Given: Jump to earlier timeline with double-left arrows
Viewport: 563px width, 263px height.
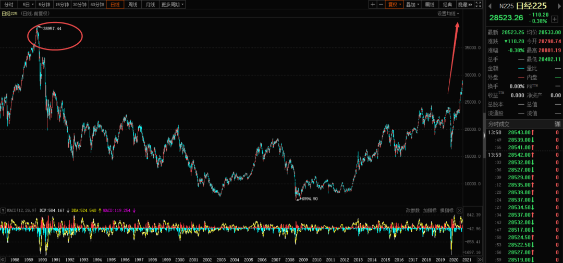Looking at the screenshot, I should pyautogui.click(x=3, y=260).
